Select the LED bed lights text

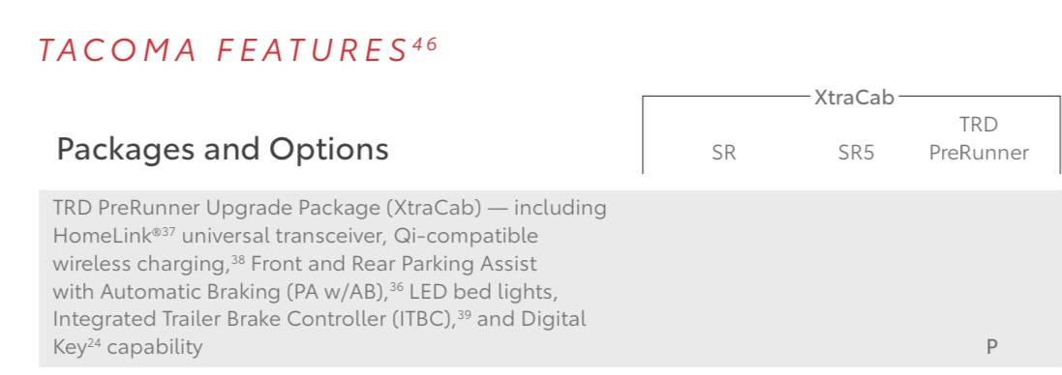pyautogui.click(x=483, y=292)
